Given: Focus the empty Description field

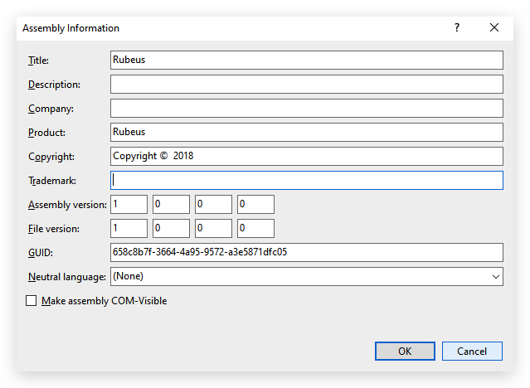Looking at the screenshot, I should pyautogui.click(x=307, y=85).
